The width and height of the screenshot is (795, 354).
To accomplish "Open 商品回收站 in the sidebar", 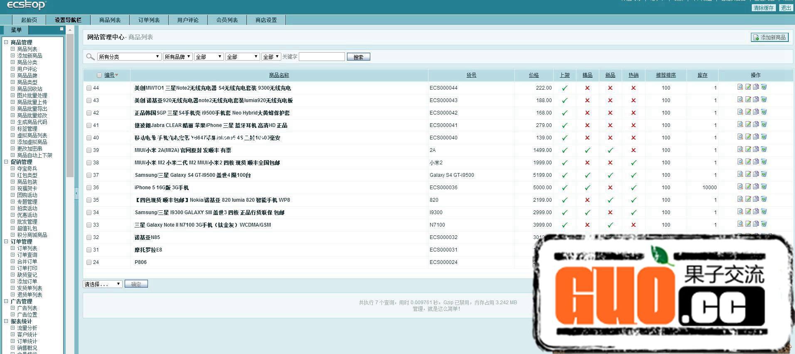I will pos(30,89).
